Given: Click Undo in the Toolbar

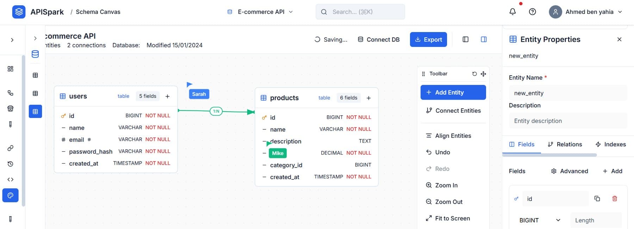Looking at the screenshot, I should click(x=453, y=152).
